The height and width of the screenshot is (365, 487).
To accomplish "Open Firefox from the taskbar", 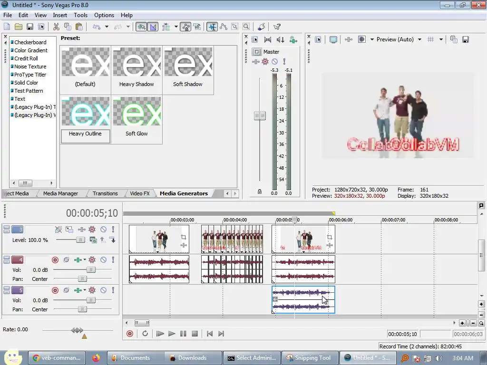I will [x=96, y=358].
